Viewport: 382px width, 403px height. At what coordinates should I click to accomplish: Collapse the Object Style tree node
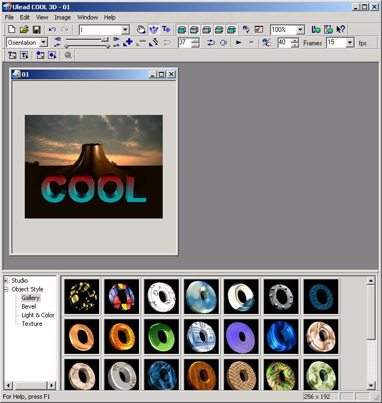[x=6, y=289]
